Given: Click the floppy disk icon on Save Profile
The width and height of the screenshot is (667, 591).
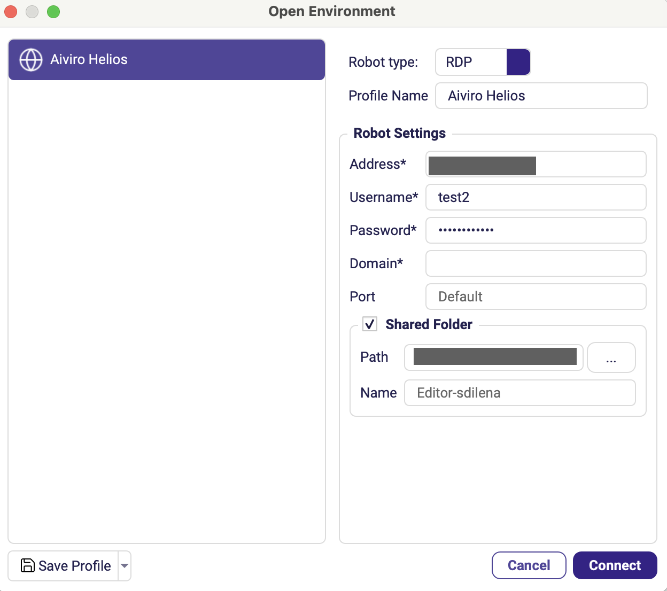Looking at the screenshot, I should tap(28, 565).
